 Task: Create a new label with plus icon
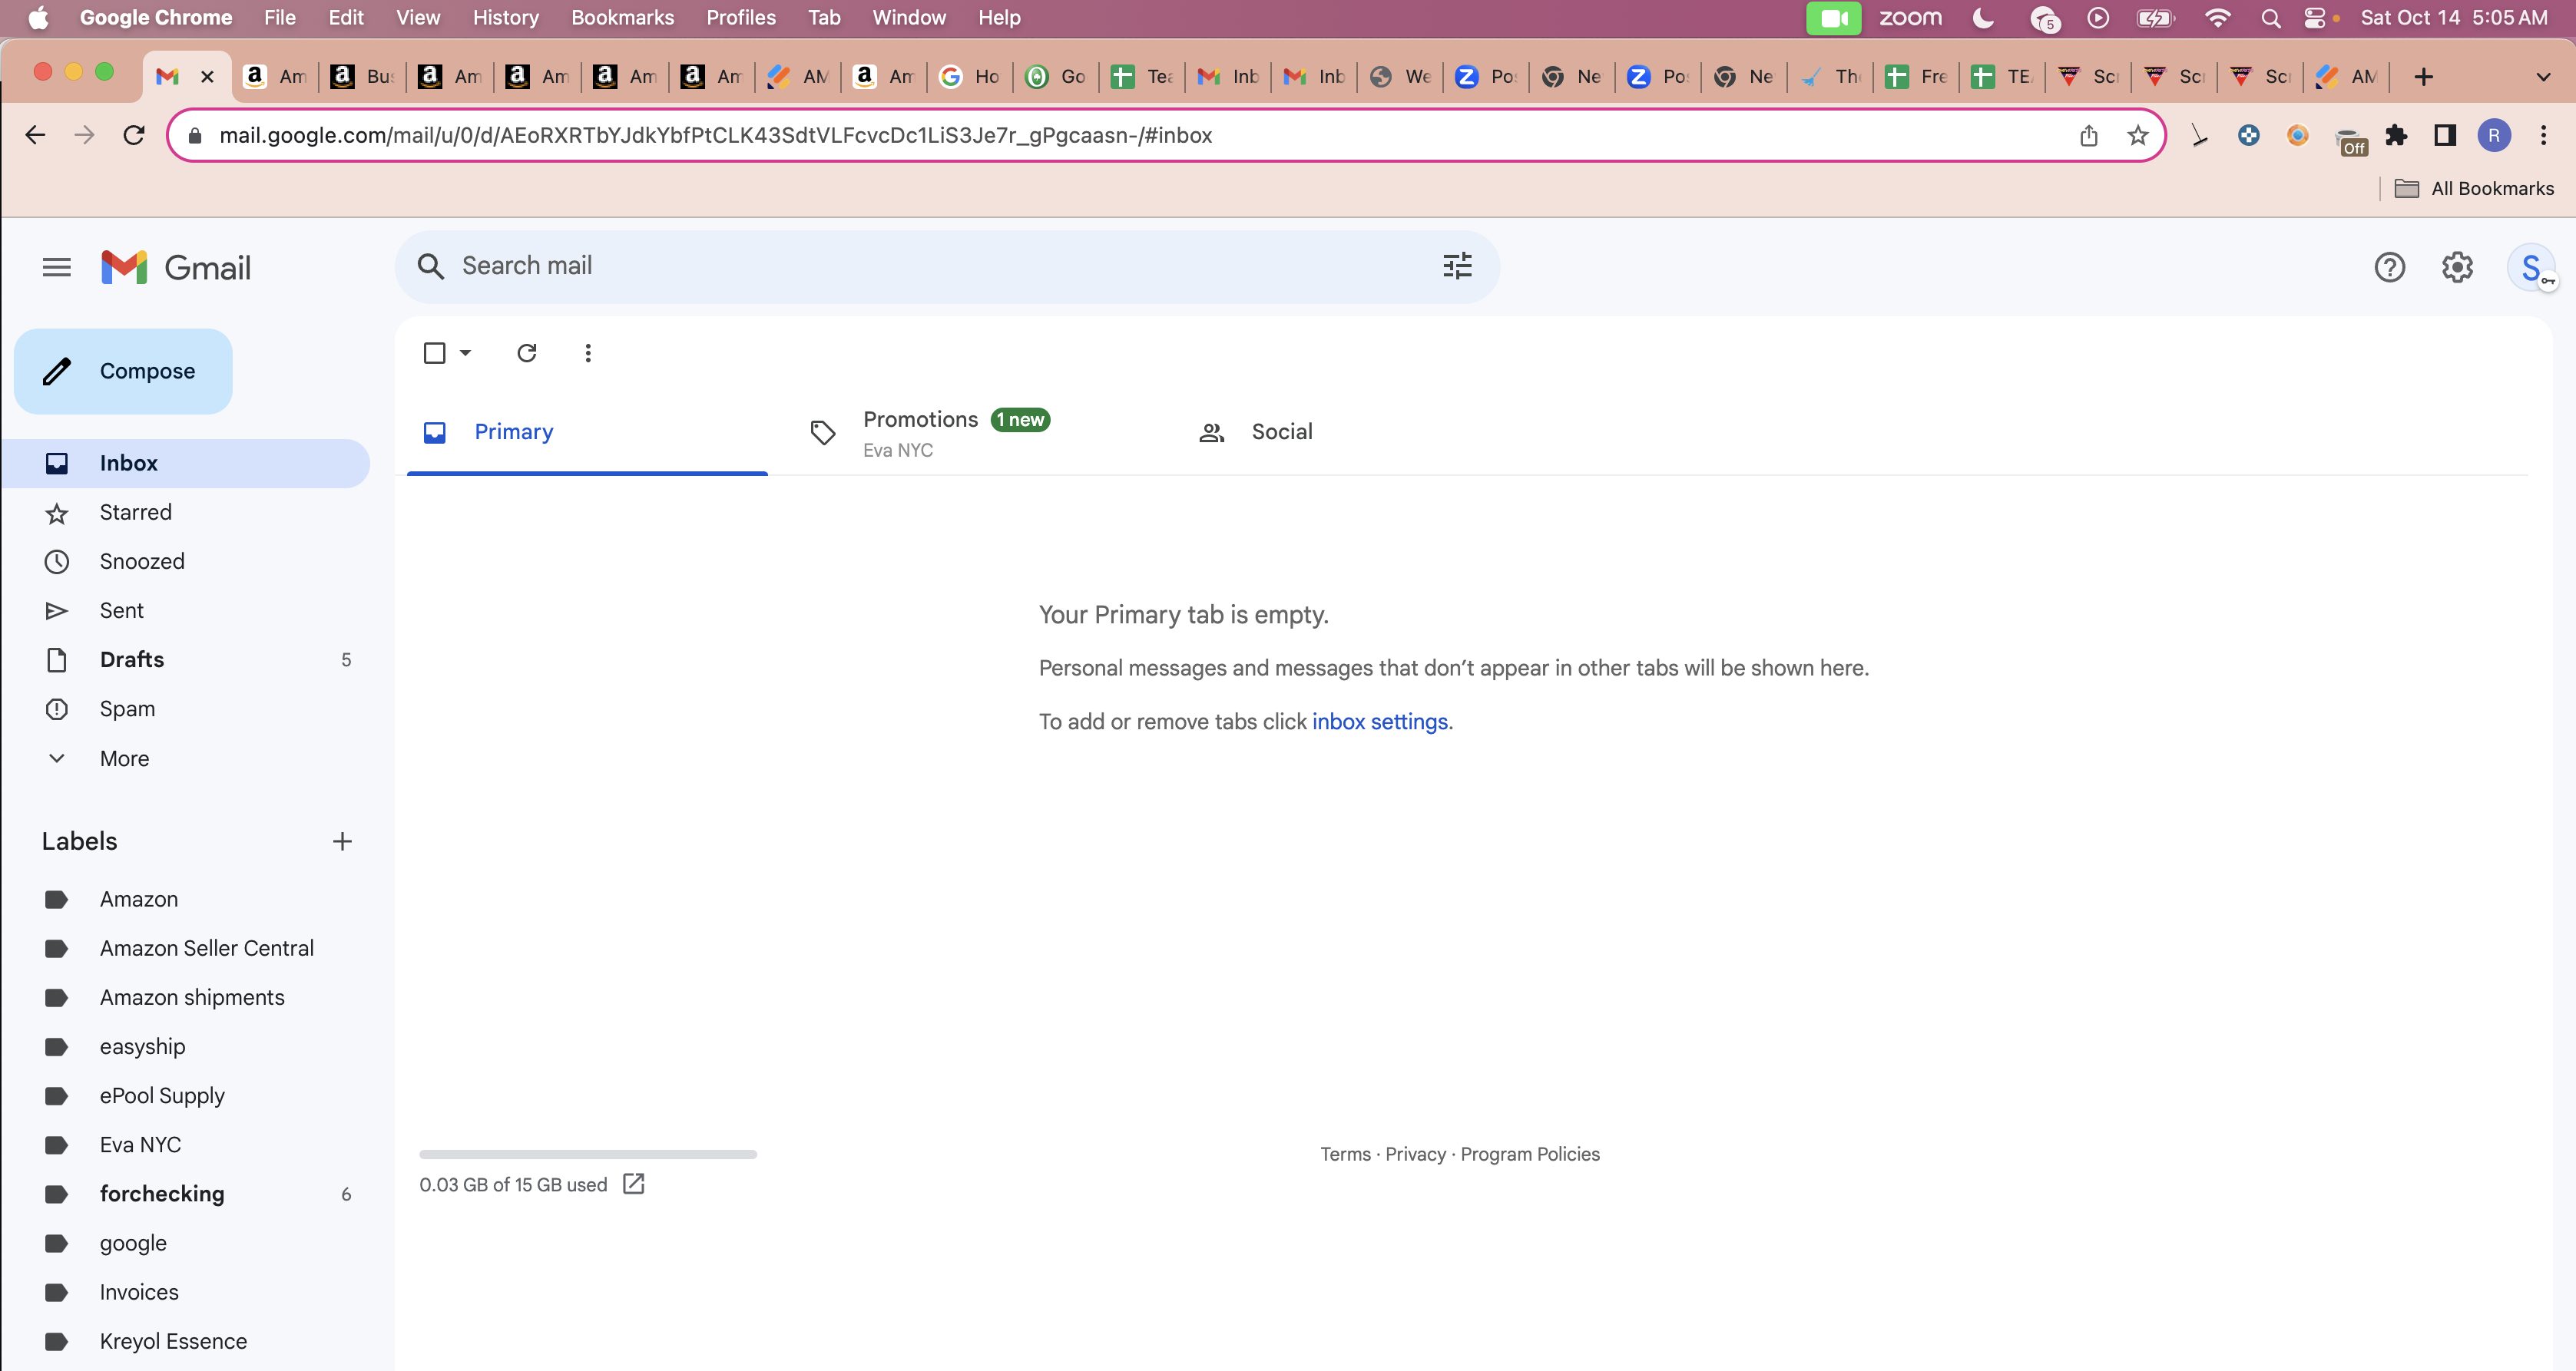(342, 841)
